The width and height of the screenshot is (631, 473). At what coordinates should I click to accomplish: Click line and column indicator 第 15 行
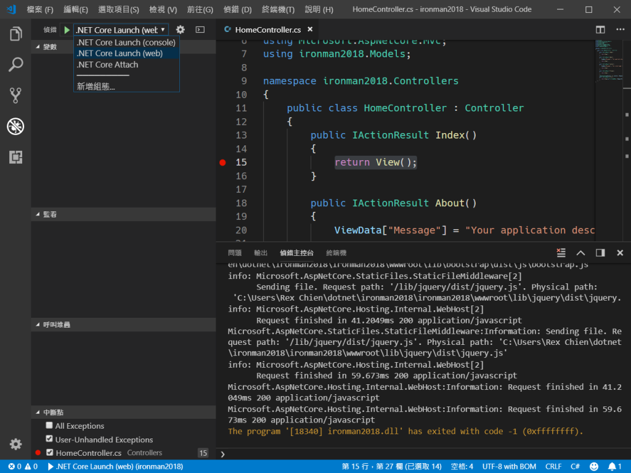(x=391, y=467)
